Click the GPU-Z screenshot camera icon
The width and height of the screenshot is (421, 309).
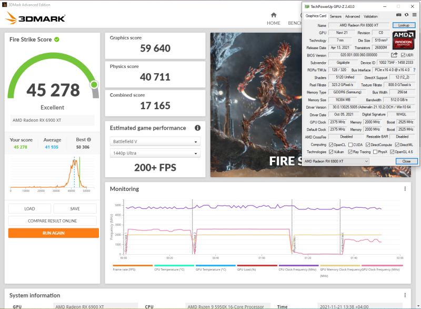(398, 15)
